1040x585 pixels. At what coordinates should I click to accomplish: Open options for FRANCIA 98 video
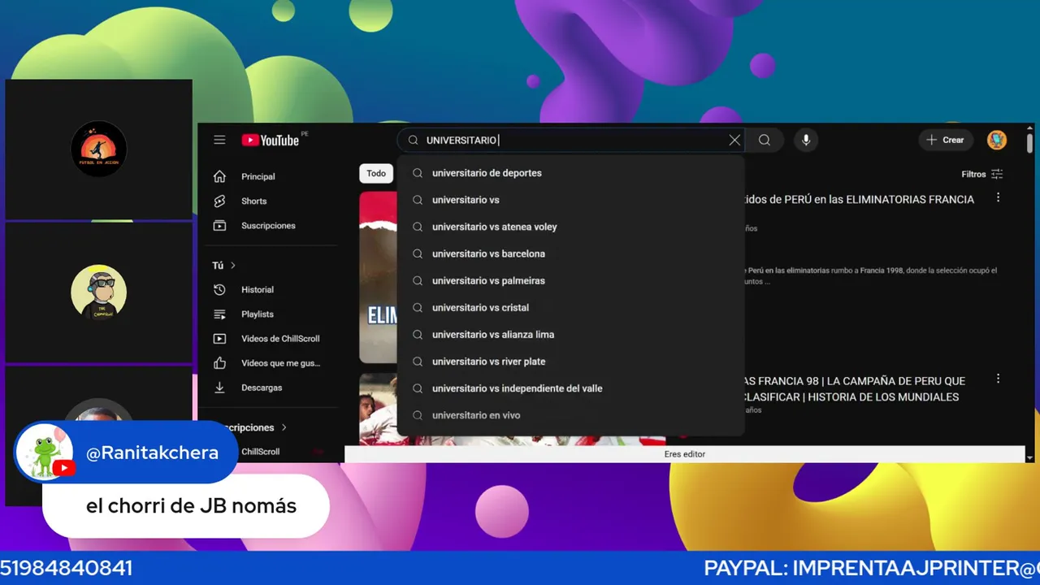(998, 379)
